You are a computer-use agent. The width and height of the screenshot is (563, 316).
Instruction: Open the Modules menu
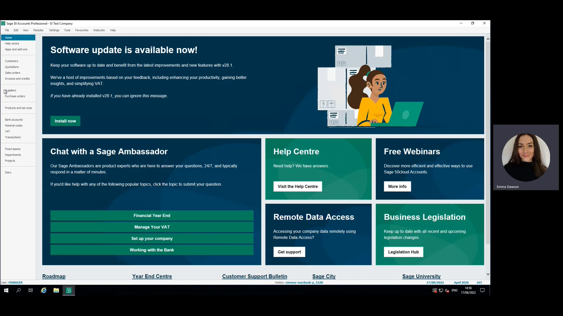[38, 30]
